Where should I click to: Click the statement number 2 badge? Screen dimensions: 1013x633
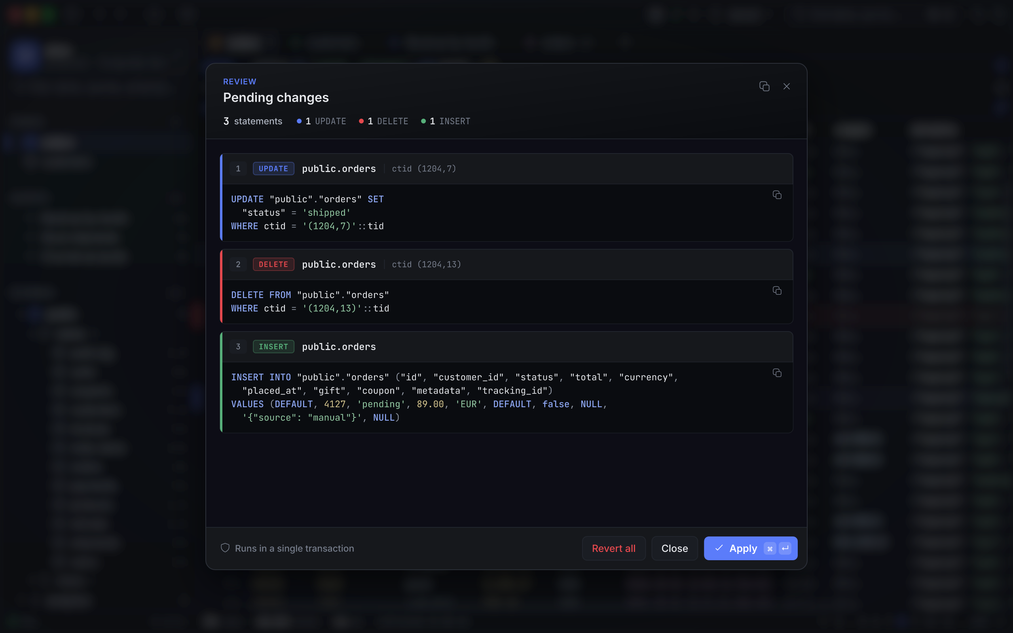click(238, 265)
